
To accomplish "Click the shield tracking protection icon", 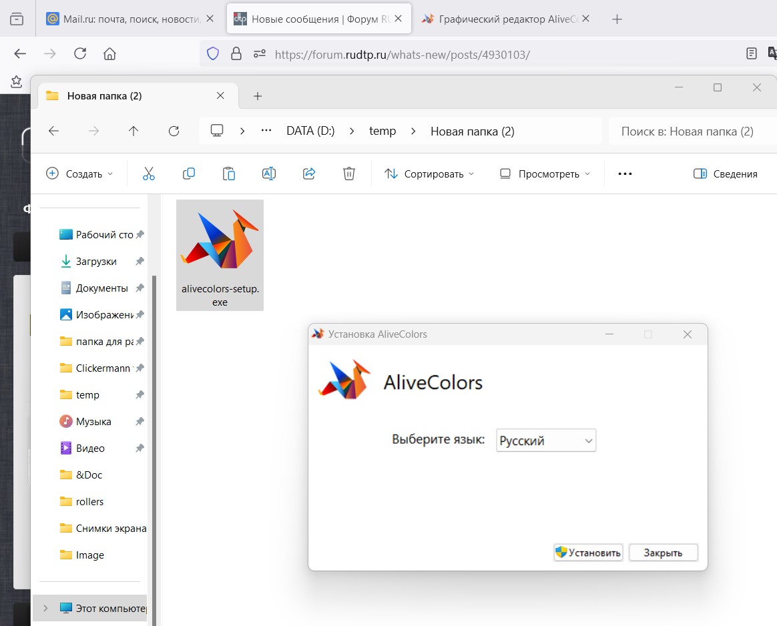I will pos(212,53).
